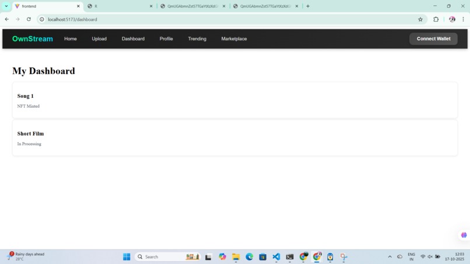
Task: Bookmark this page with the star
Action: (x=420, y=19)
